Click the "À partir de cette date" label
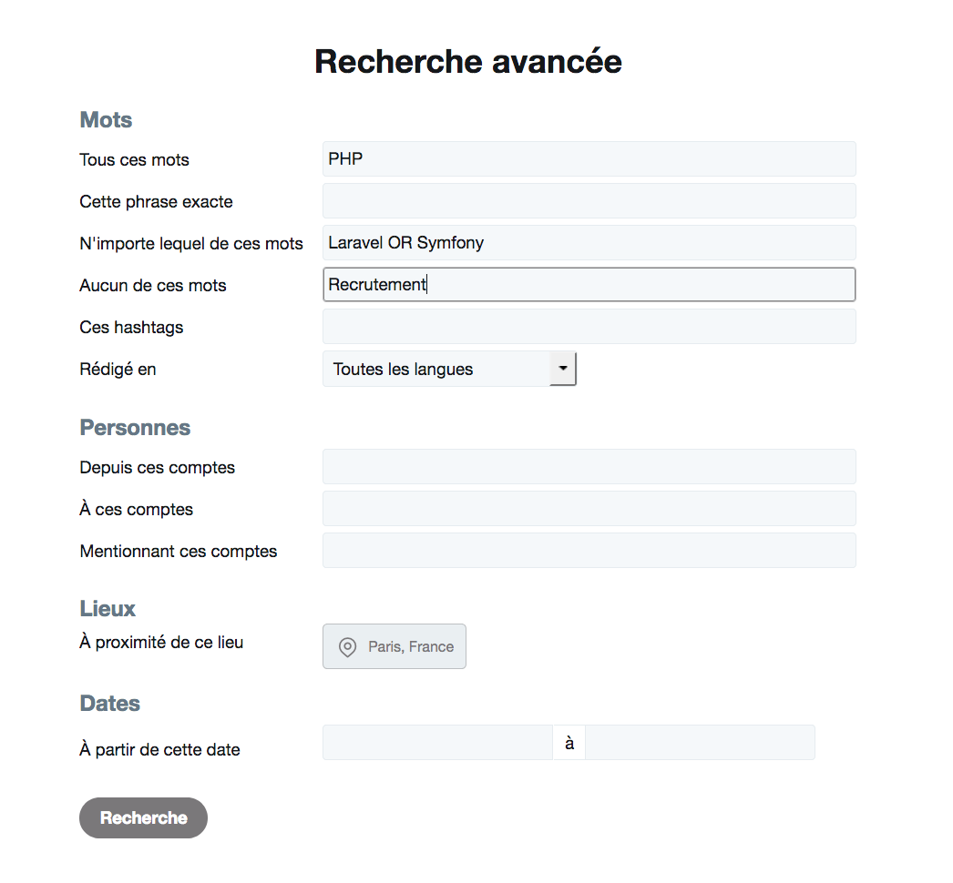953x883 pixels. (159, 750)
